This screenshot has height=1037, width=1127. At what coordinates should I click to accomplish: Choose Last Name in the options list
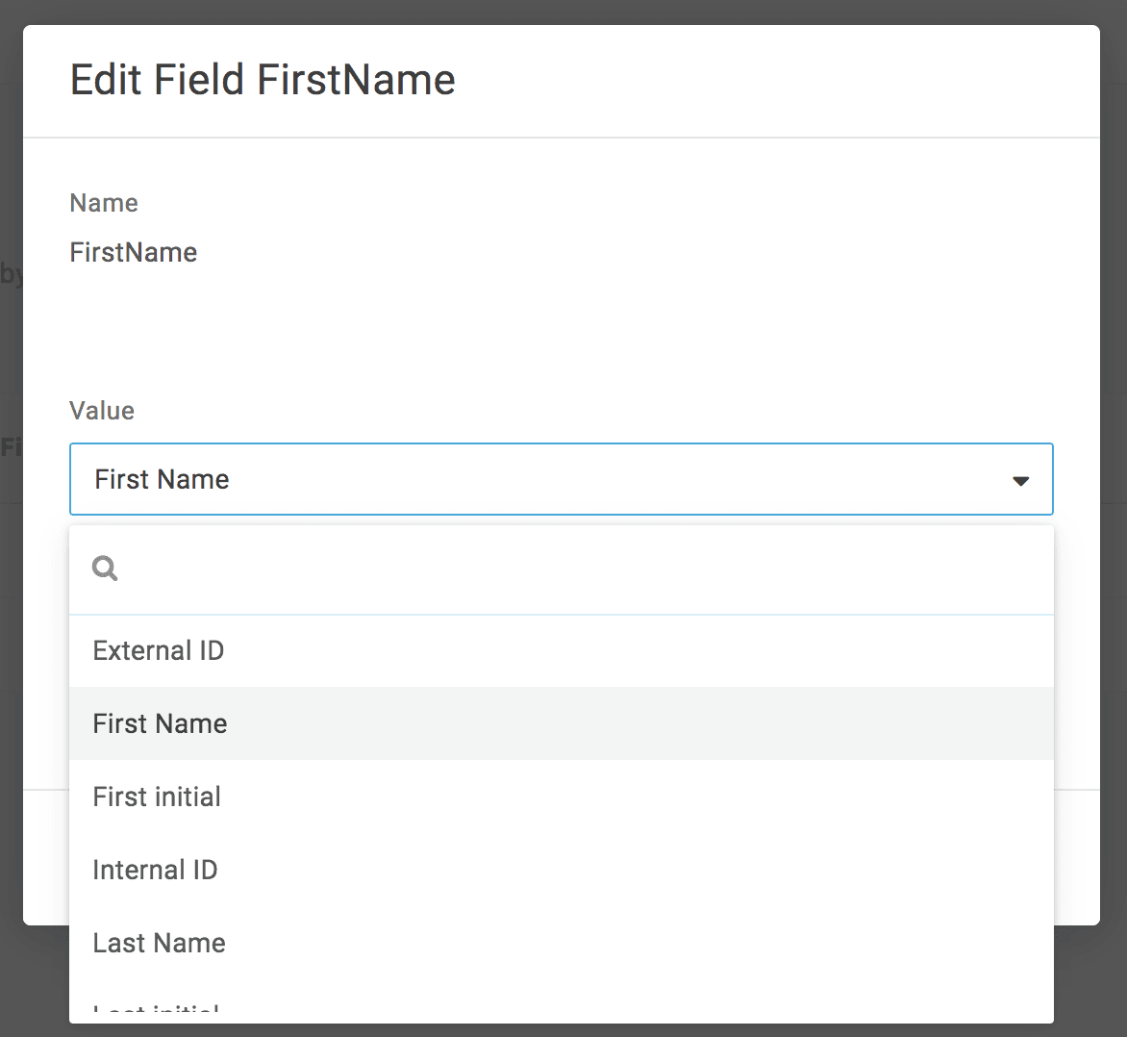(x=159, y=944)
